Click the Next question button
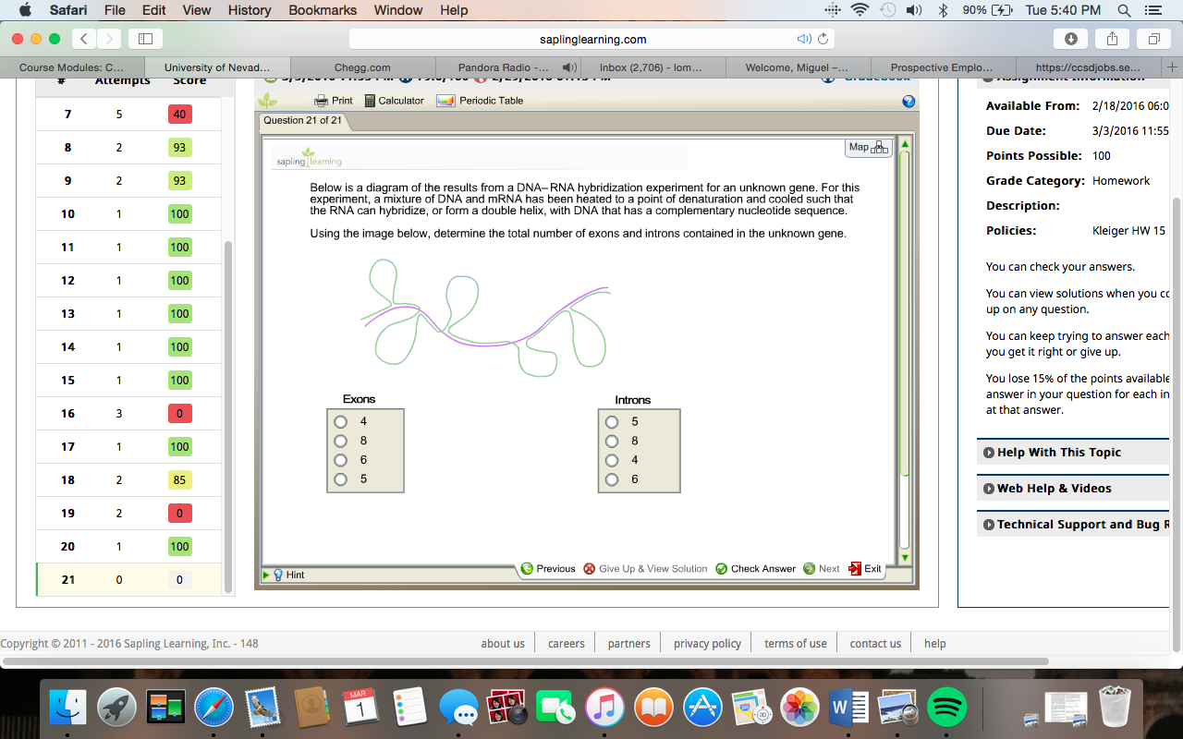This screenshot has width=1183, height=739. point(822,569)
